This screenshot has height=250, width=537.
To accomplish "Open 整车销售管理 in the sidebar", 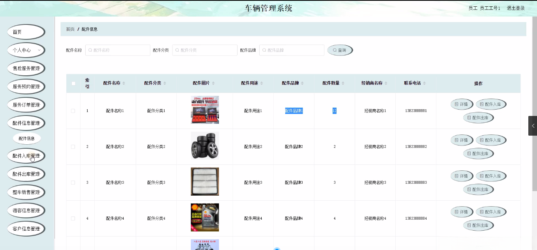I will coord(26,192).
